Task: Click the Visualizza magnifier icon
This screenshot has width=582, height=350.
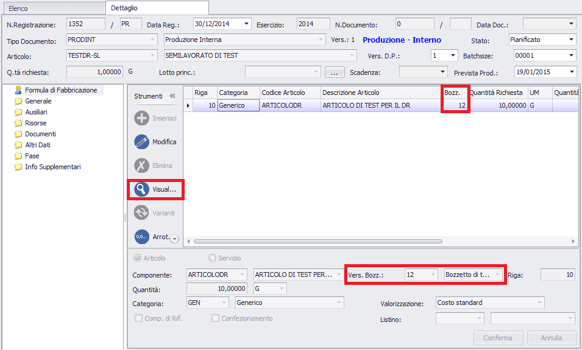Action: pyautogui.click(x=141, y=189)
